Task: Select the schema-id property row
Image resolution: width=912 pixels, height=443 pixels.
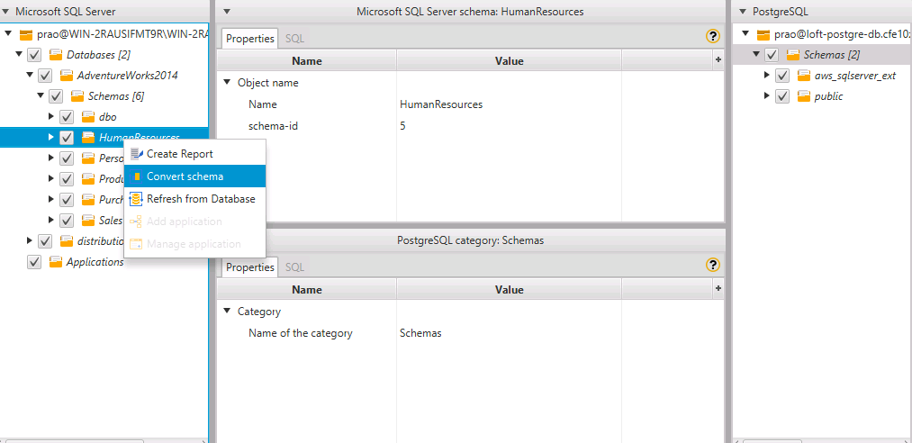Action: (470, 125)
